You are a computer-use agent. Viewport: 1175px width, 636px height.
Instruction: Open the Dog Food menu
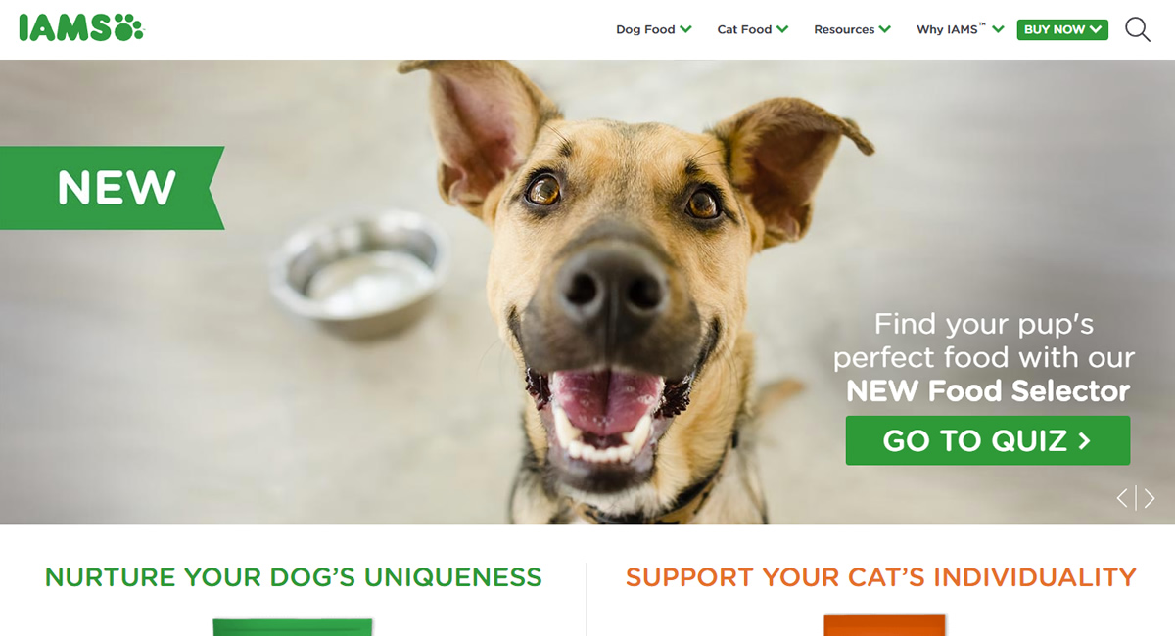(645, 29)
